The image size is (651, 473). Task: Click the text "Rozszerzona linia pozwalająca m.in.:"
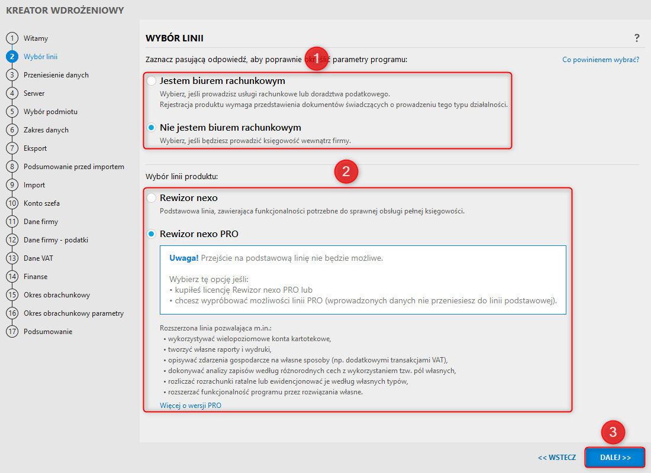215,328
